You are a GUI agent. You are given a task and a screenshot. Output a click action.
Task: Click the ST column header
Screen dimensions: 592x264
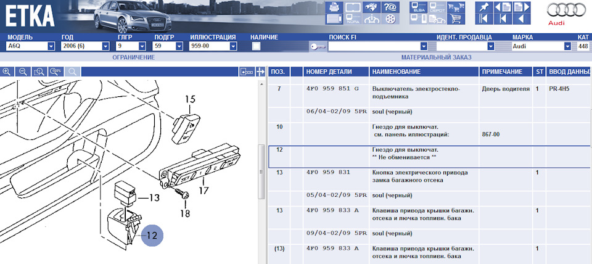539,72
